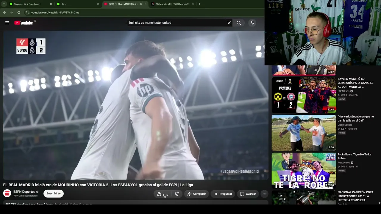Open the ESPN Deportes channel avatar
The height and width of the screenshot is (214, 381).
click(7, 193)
